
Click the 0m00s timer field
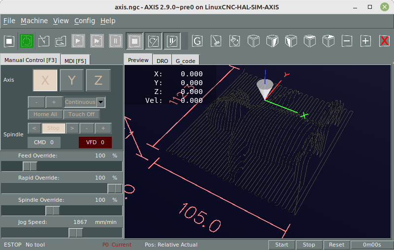click(x=372, y=245)
